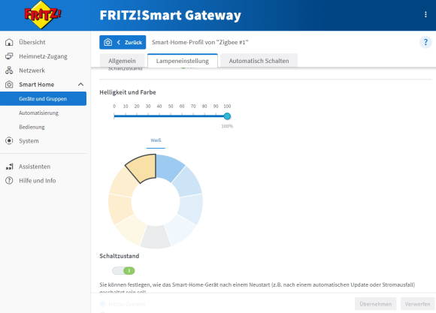Click the FRITZ! logo
Image resolution: width=436 pixels, height=313 pixels.
[42, 14]
